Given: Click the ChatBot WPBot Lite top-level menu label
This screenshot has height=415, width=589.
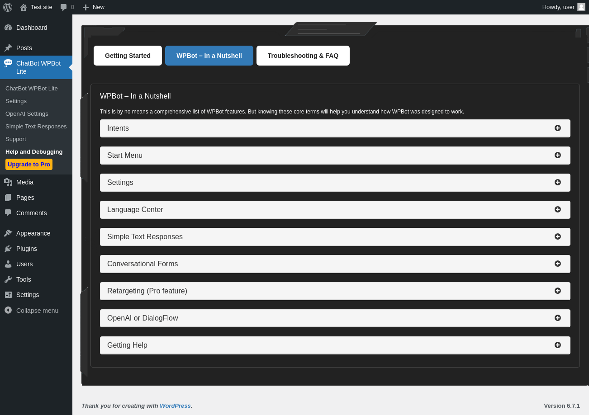Looking at the screenshot, I should tap(38, 67).
